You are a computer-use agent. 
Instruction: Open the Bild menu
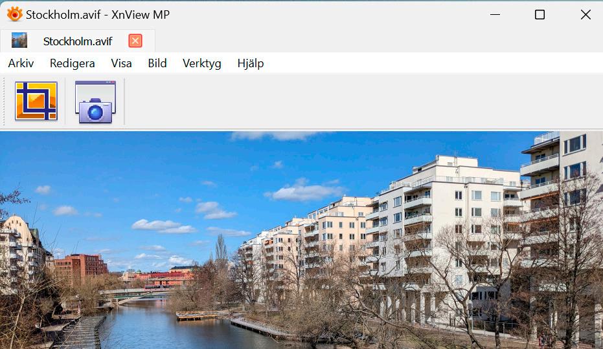(x=157, y=63)
